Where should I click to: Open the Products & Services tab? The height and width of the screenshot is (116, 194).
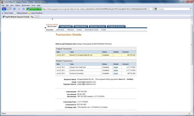(116, 26)
